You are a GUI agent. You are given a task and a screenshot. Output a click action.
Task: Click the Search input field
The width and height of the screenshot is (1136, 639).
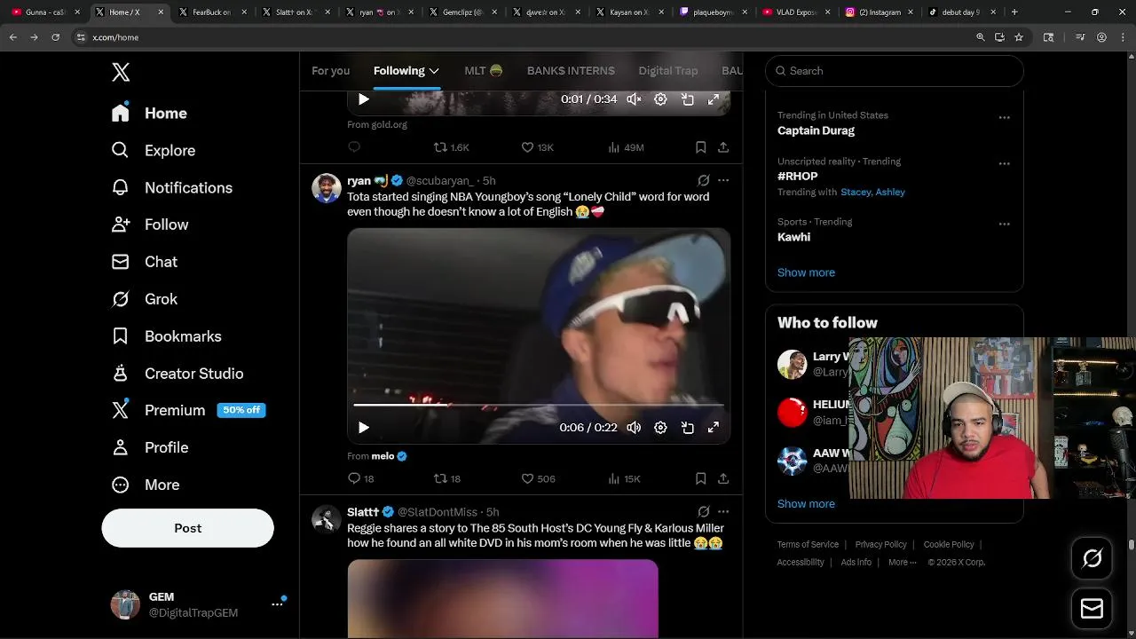coord(894,71)
